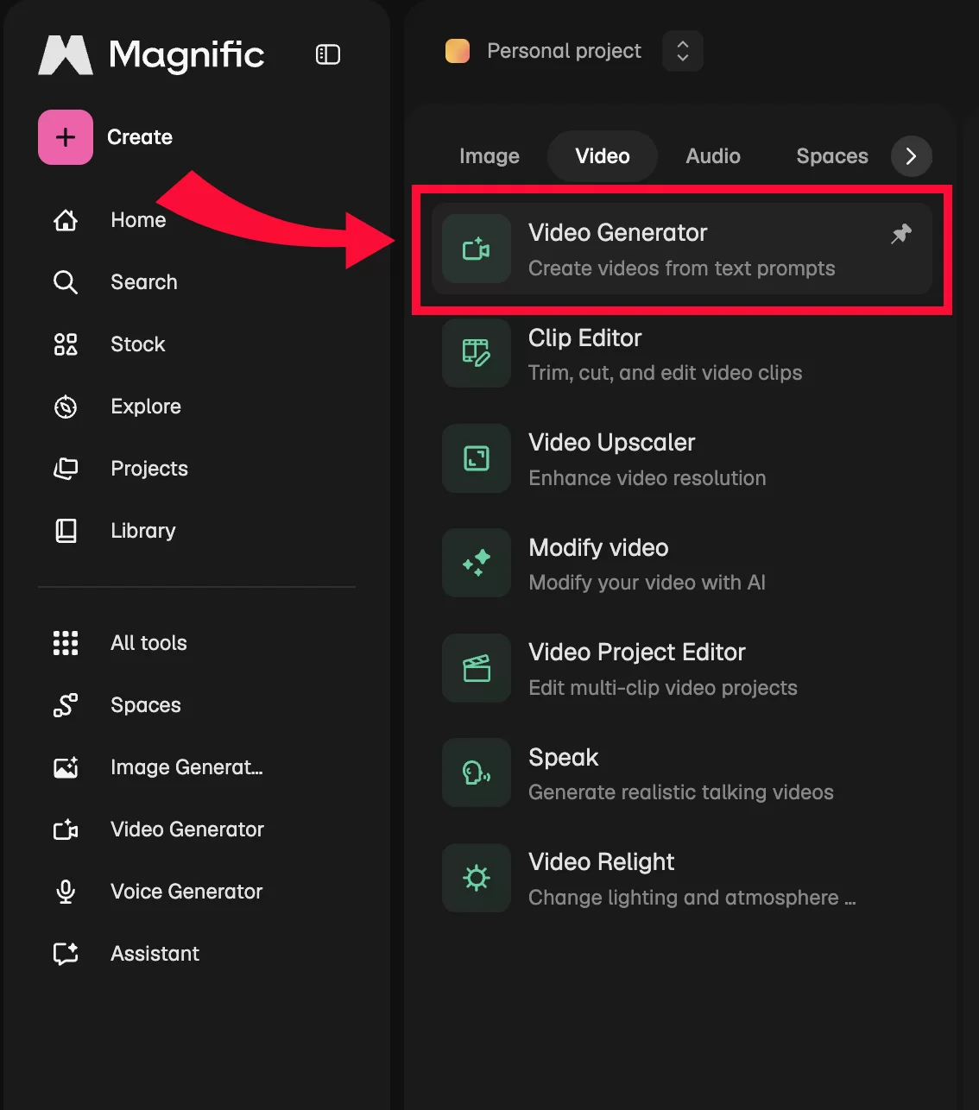Open the All tools grid icon

tap(66, 643)
